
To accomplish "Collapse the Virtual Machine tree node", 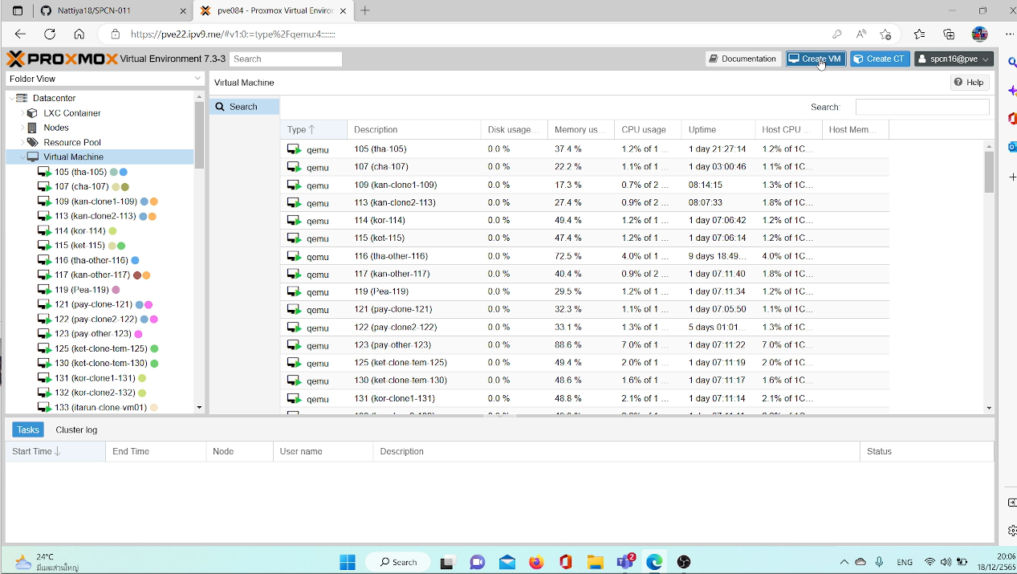I will pyautogui.click(x=22, y=157).
